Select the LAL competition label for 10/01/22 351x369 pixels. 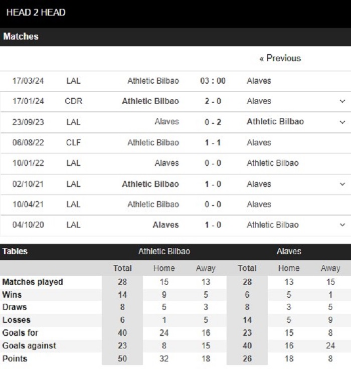coord(73,163)
